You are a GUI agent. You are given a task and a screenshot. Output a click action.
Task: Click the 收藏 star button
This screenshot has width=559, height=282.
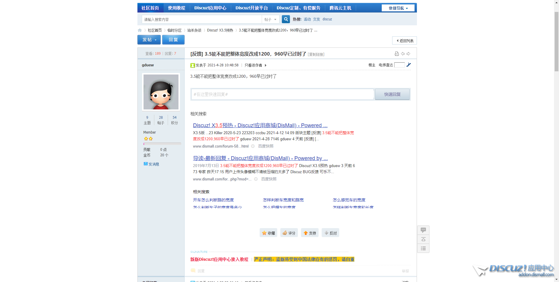(x=268, y=233)
